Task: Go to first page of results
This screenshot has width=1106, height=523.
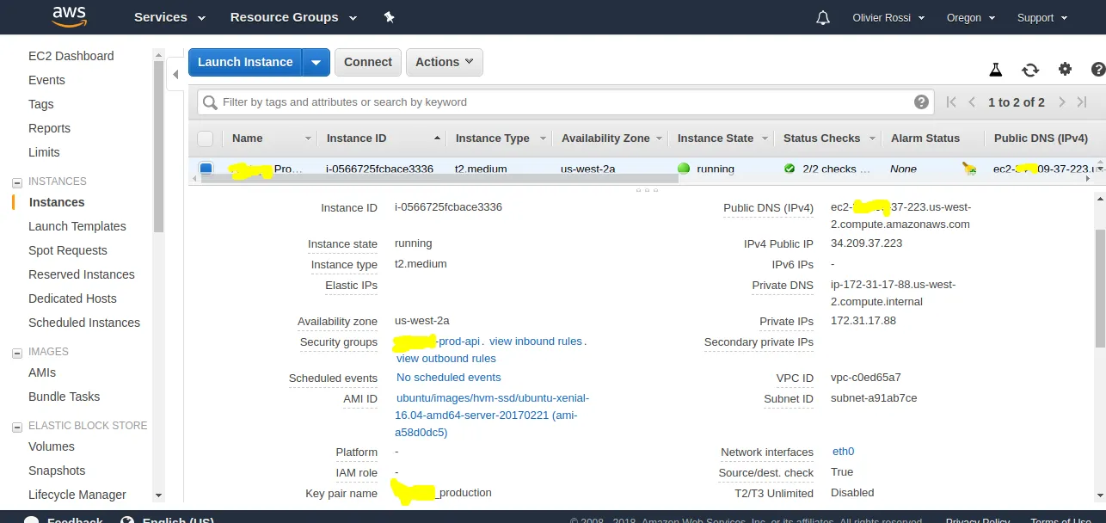Action: click(951, 102)
